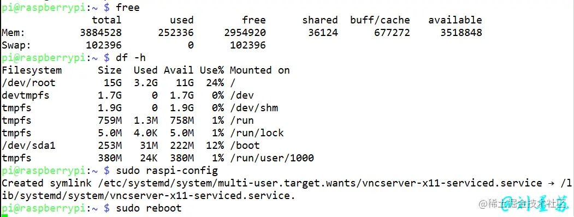Viewport: 574px width, 217px height.
Task: Click the 'sudo raspi-config' command text
Action: [167, 170]
